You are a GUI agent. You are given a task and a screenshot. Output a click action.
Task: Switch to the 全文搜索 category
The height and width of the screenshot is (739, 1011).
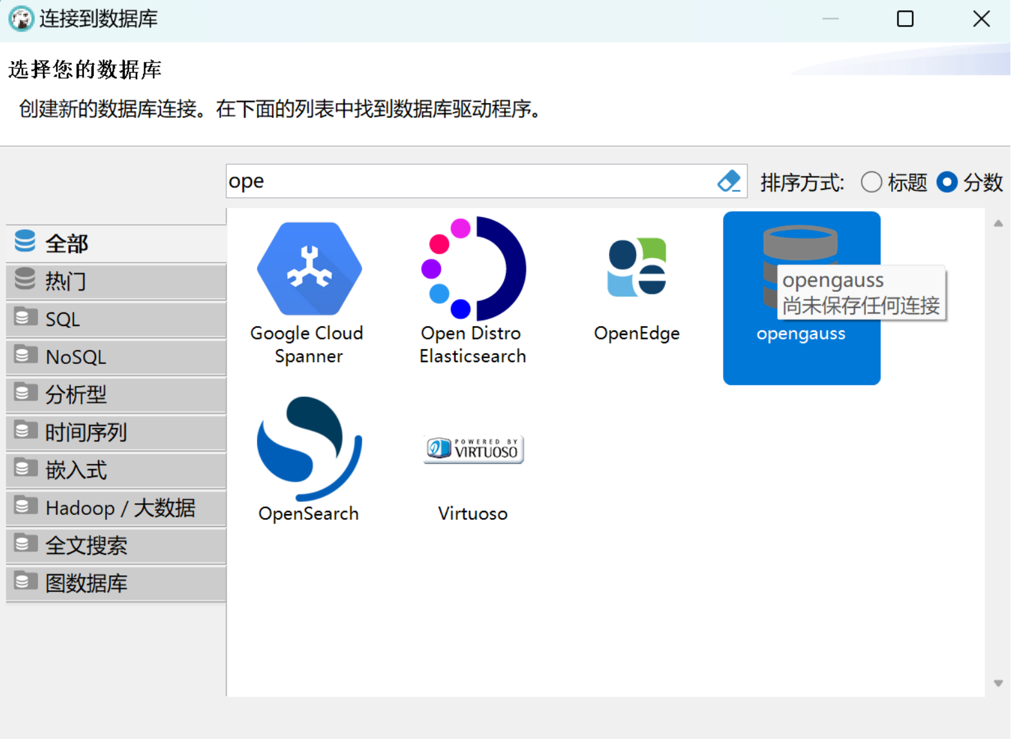point(117,545)
